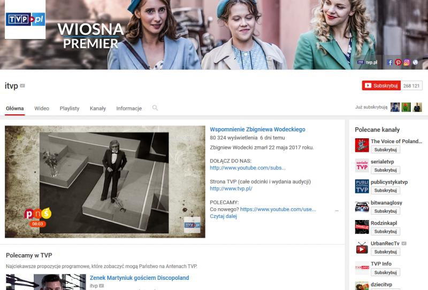Open the UrbanRecTv channel icon
The image size is (428, 290).
coord(362,247)
